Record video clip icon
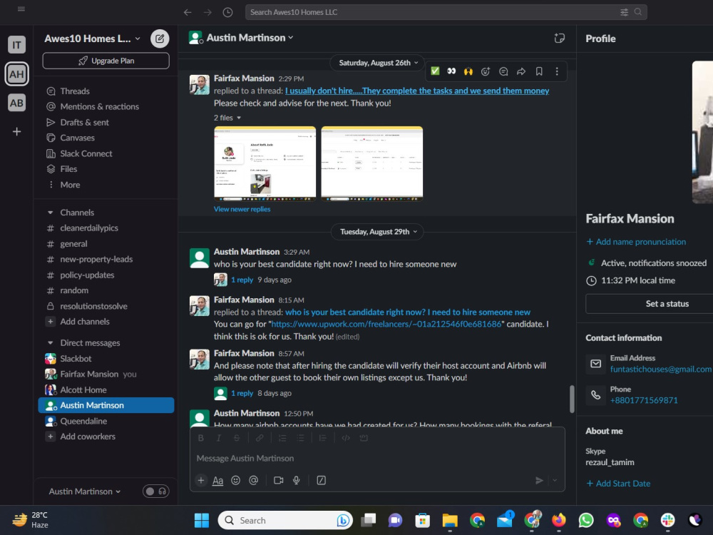 click(278, 480)
